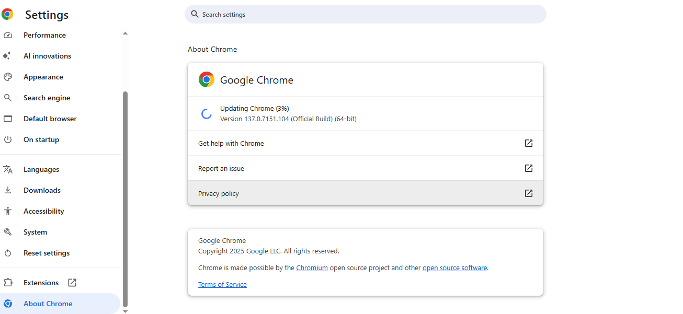
Task: Click the Updating Chrome progress spinner
Action: (206, 113)
